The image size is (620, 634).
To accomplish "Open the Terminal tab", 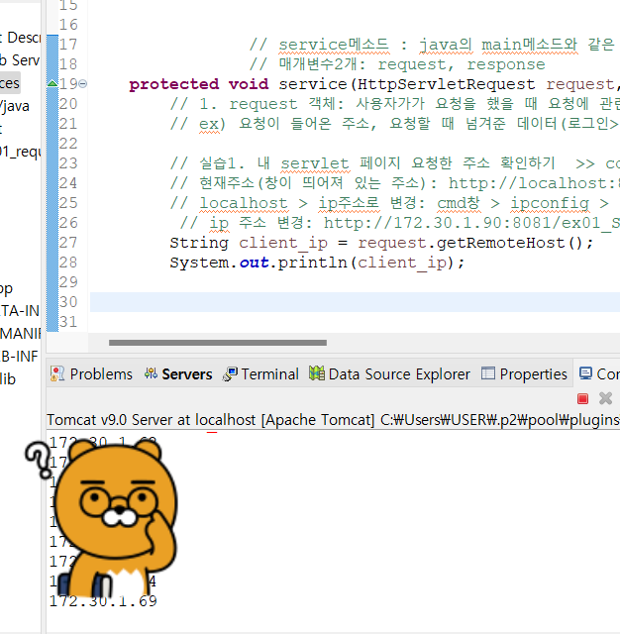I will click(x=260, y=374).
